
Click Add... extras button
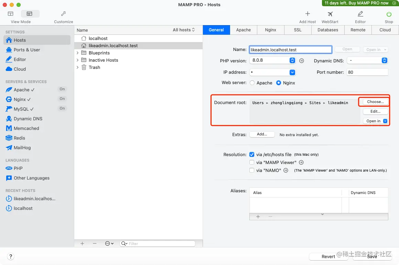coord(262,134)
